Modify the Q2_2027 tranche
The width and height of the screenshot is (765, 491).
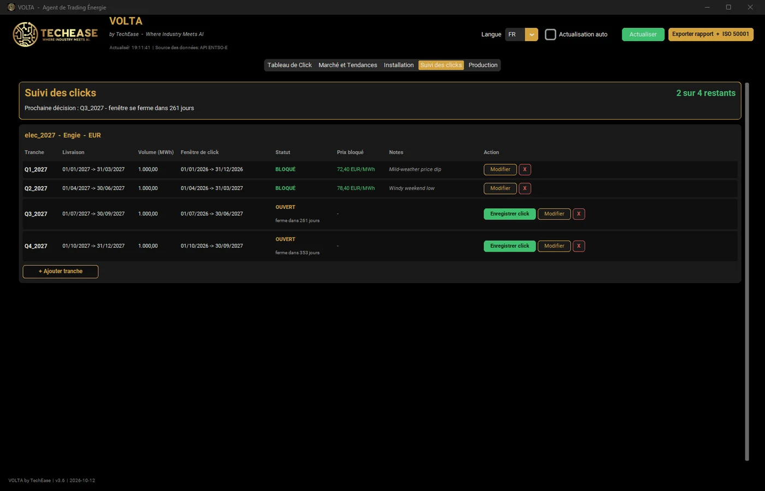tap(500, 188)
